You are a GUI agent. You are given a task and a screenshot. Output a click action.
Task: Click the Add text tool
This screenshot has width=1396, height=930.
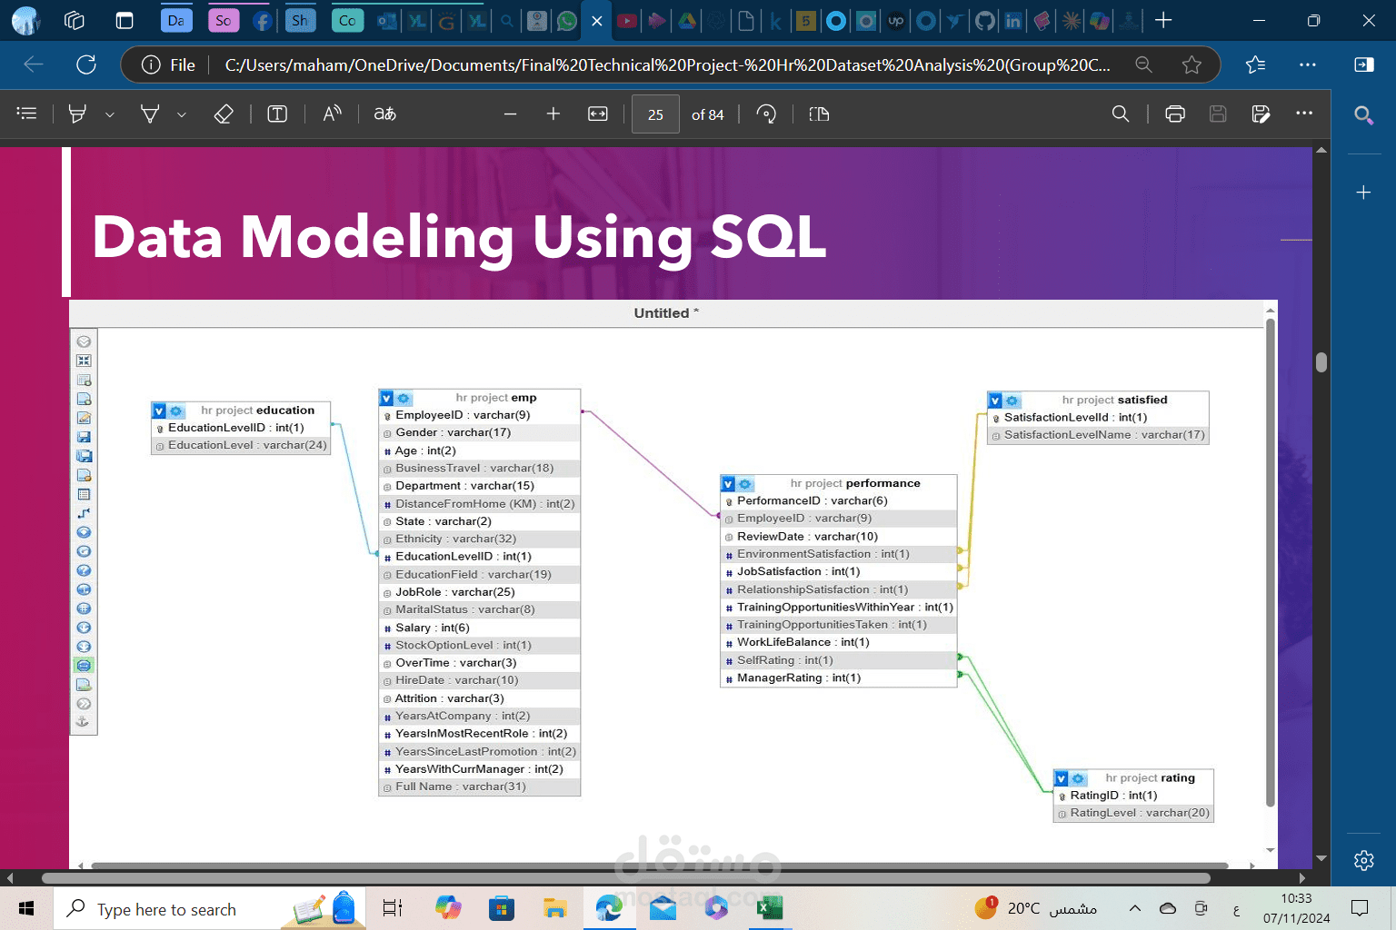tap(277, 114)
